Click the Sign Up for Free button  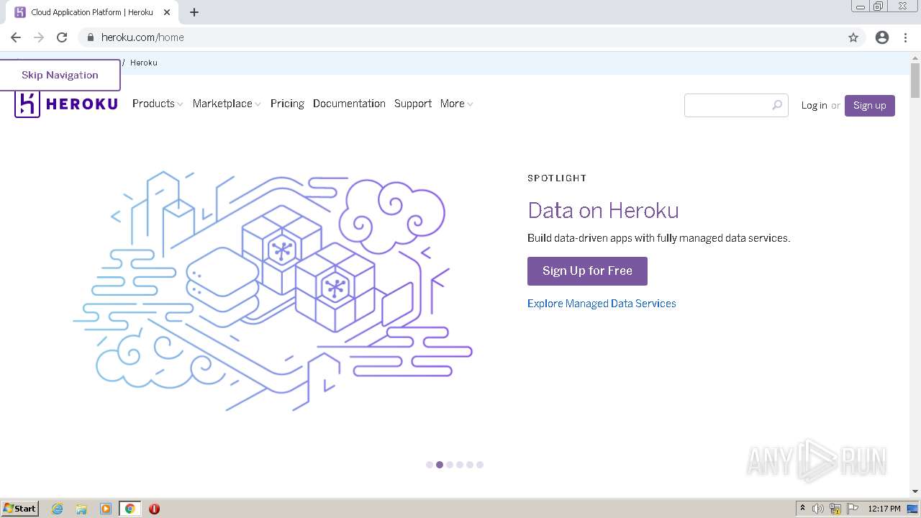pyautogui.click(x=587, y=271)
